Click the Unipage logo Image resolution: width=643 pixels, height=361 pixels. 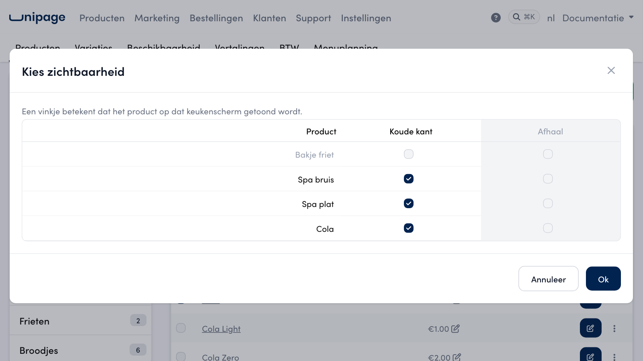(37, 18)
